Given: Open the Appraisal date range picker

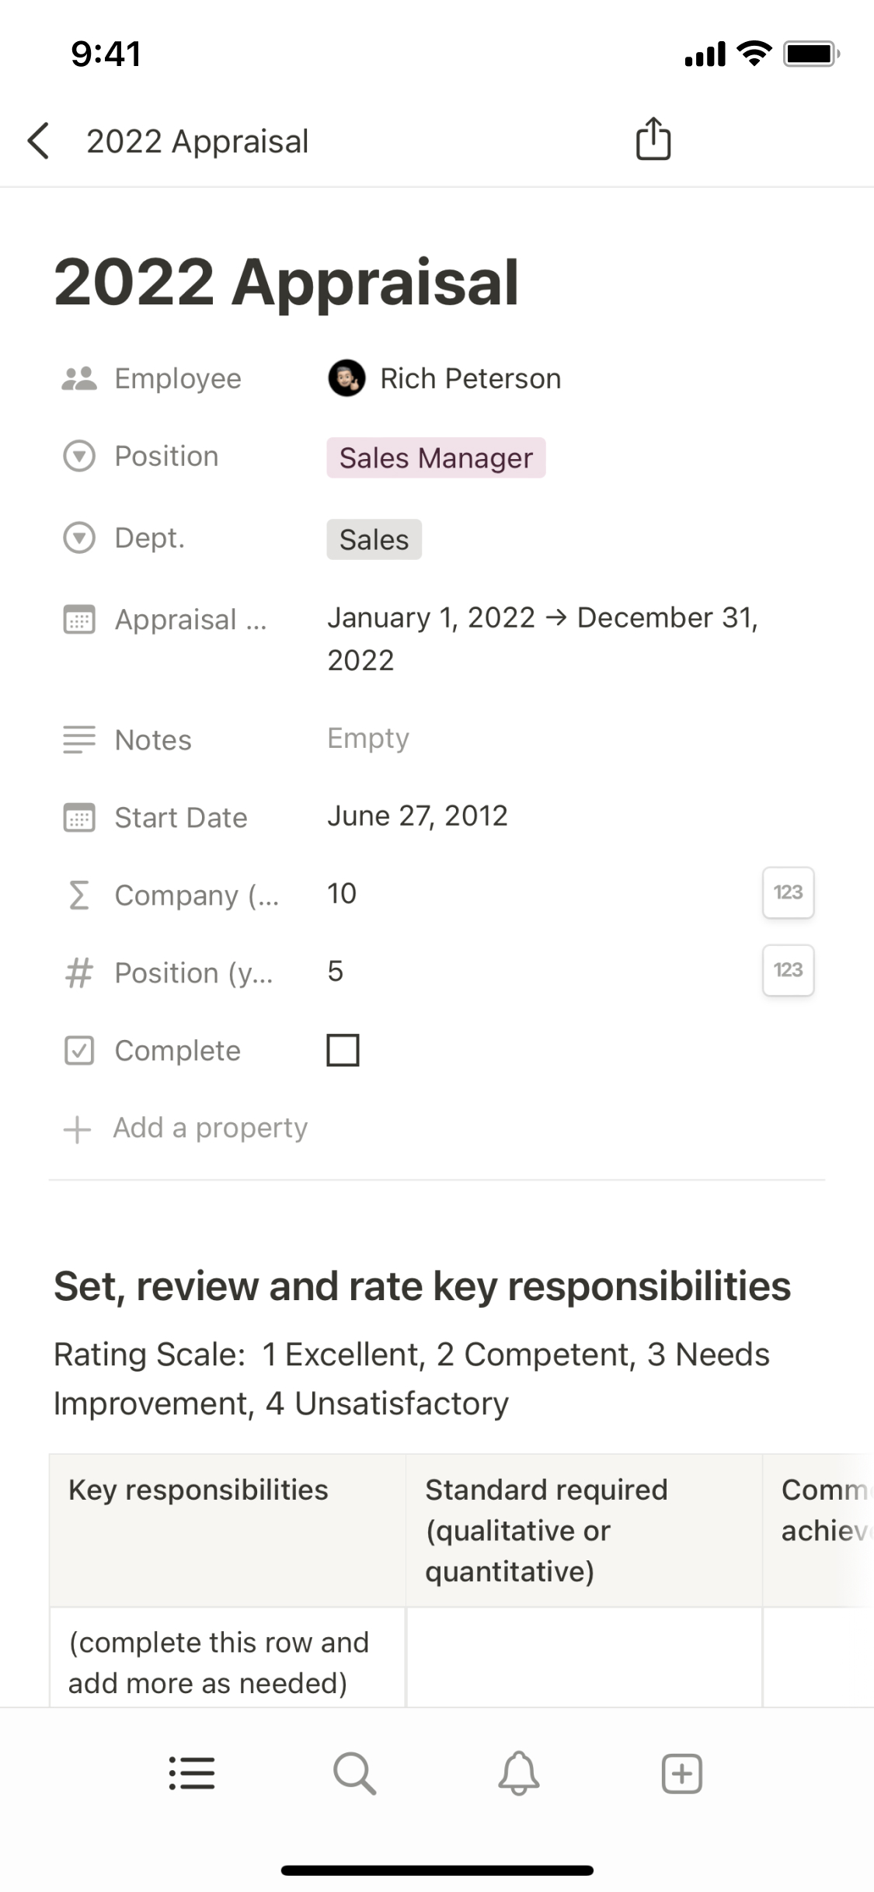Looking at the screenshot, I should [541, 638].
